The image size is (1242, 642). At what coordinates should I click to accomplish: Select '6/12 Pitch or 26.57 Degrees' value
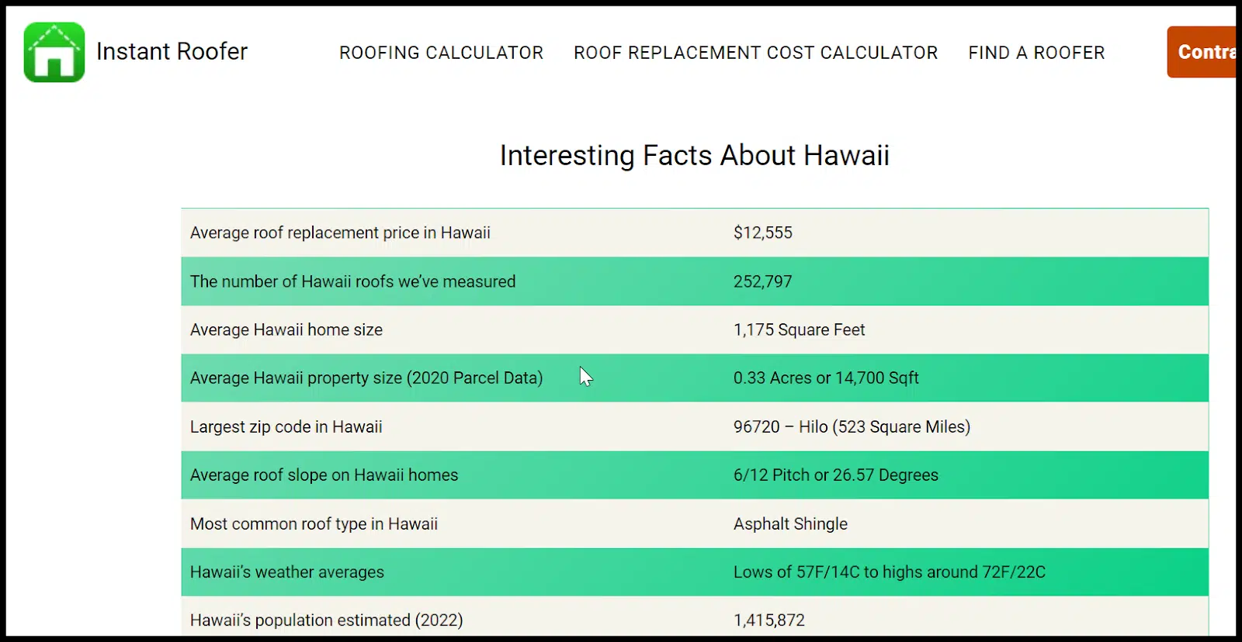tap(836, 475)
